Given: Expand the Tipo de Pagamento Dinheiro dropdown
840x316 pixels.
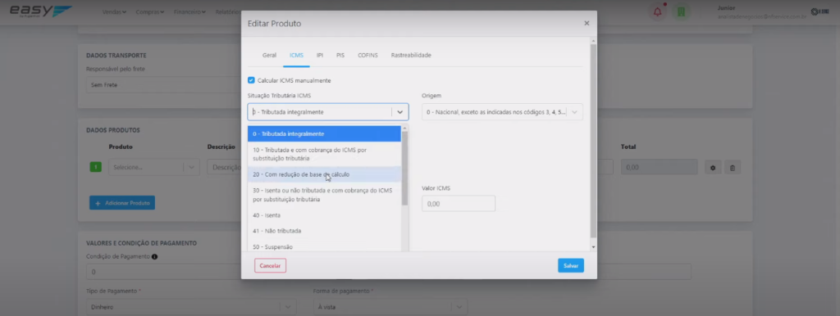Looking at the screenshot, I should (x=191, y=308).
